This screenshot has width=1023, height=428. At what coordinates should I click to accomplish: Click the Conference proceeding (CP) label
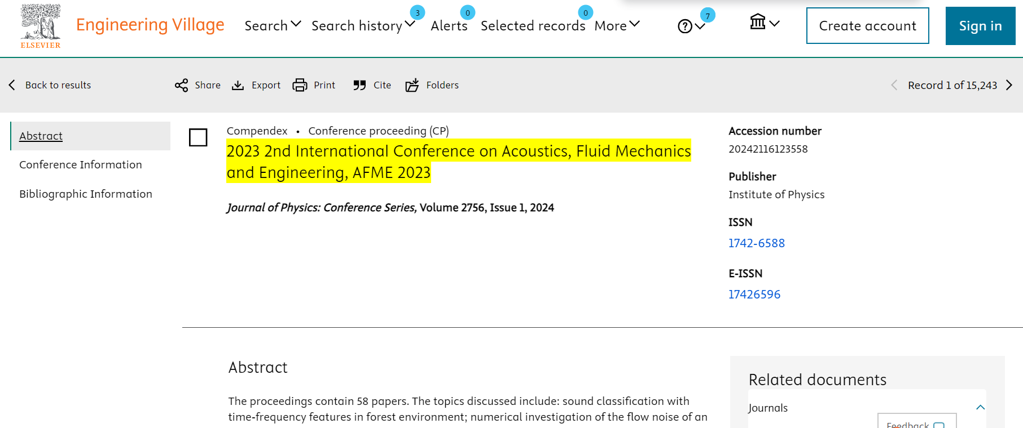(x=379, y=131)
